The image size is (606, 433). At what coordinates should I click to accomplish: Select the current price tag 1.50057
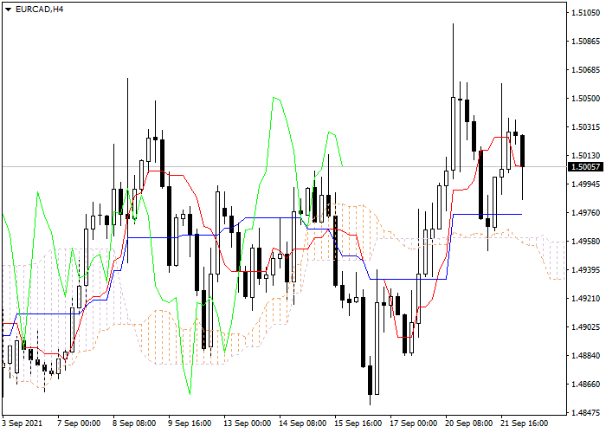point(585,167)
